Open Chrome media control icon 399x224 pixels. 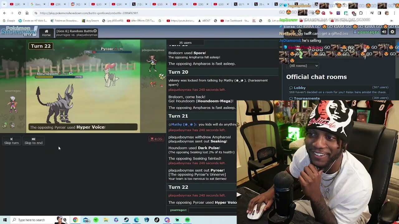(x=372, y=13)
